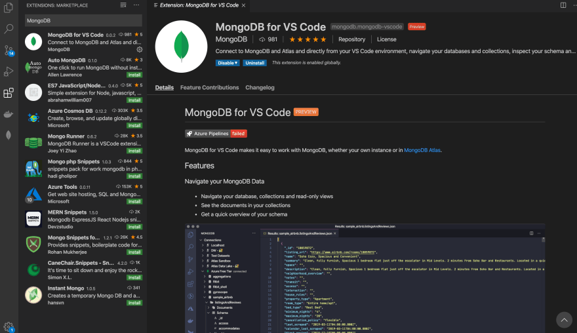577x333 pixels.
Task: Select the Extension: MongoDB for VS Code editor tab
Action: coord(199,5)
